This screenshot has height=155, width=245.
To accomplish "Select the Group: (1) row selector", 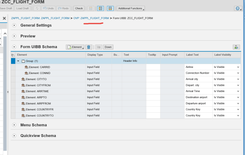I will [x=13, y=61].
